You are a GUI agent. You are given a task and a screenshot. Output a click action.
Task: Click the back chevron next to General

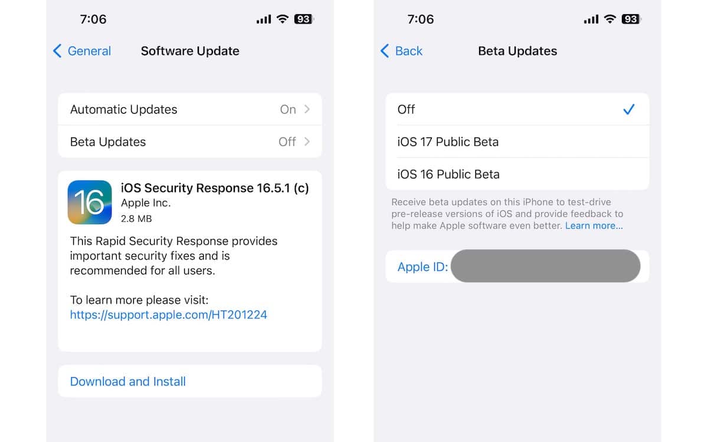coord(57,51)
